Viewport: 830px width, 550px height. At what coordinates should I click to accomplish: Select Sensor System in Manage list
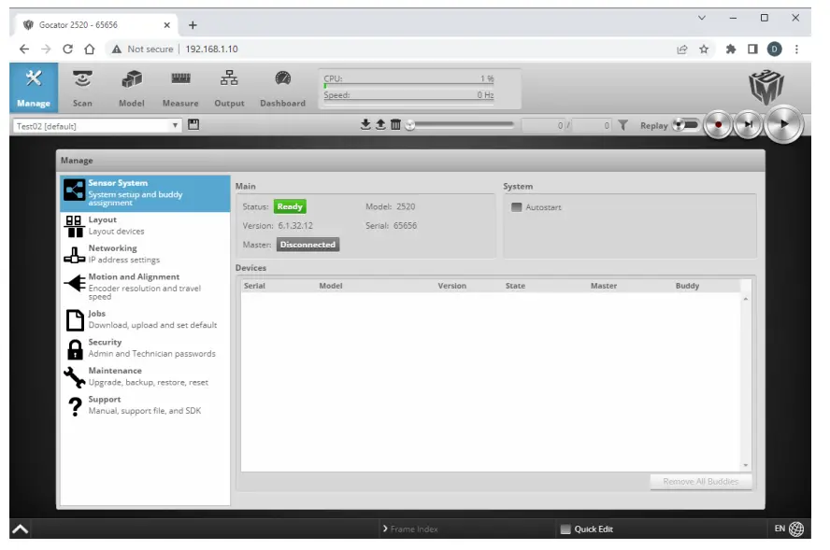tap(145, 193)
